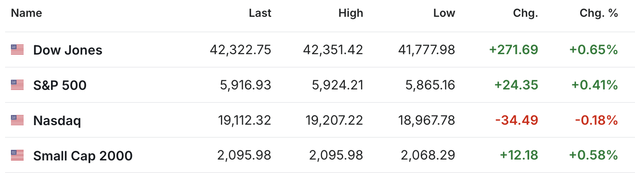Open the S&P 500 index link
Screen dimensions: 635x173
coord(60,86)
